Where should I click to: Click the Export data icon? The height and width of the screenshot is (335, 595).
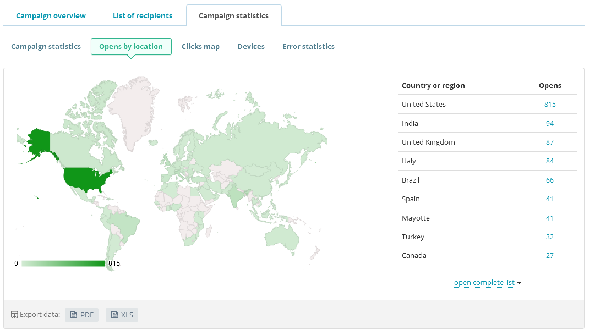click(x=14, y=315)
